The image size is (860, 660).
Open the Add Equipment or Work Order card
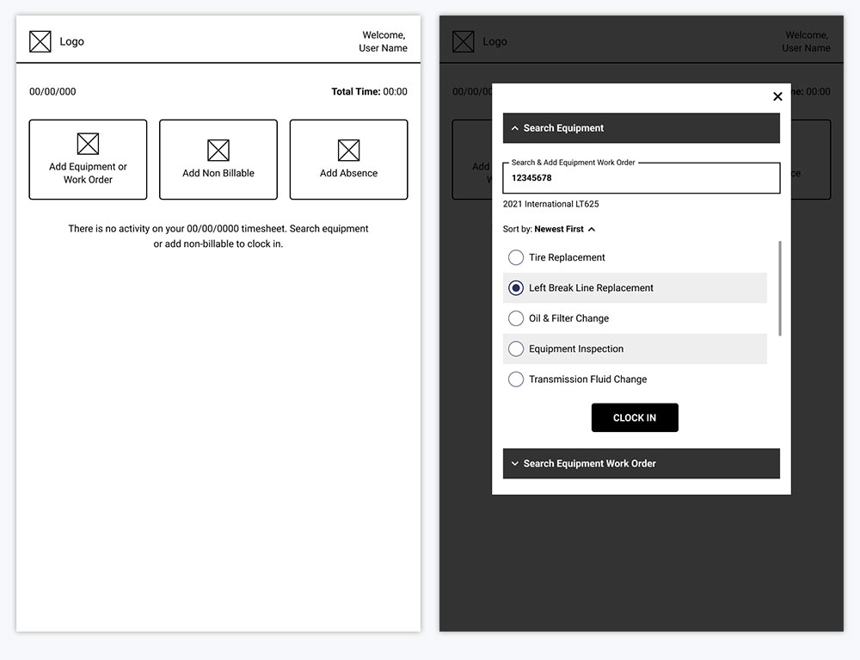(88, 159)
